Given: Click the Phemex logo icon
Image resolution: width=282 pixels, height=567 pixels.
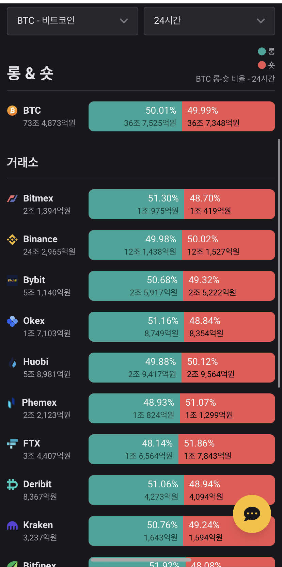Looking at the screenshot, I should 12,402.
